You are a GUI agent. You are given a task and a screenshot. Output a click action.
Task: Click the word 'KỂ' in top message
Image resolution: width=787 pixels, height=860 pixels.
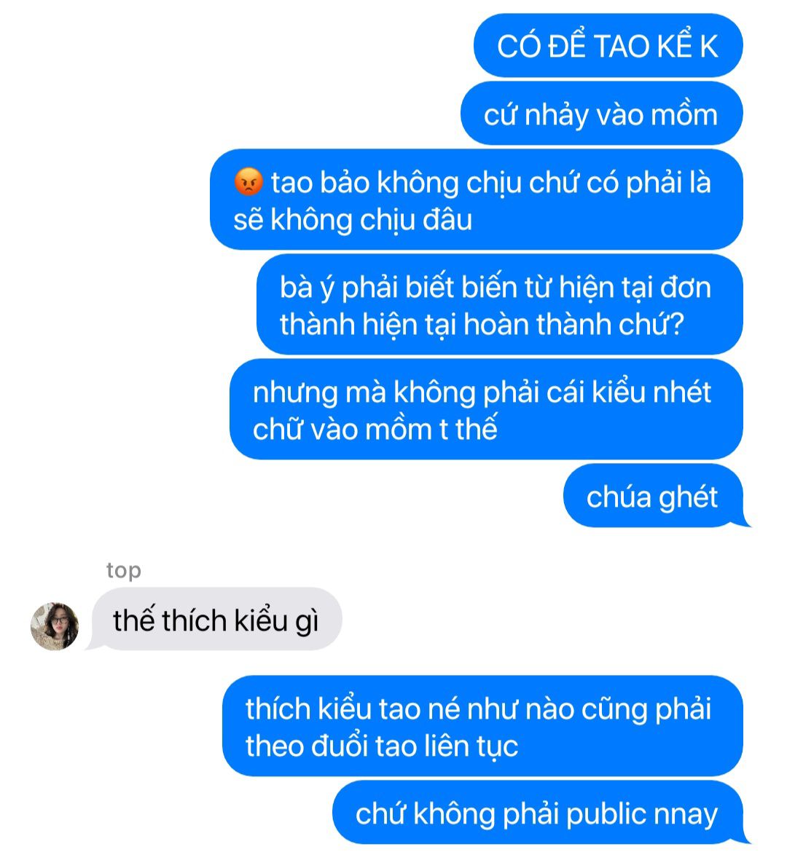(x=674, y=46)
